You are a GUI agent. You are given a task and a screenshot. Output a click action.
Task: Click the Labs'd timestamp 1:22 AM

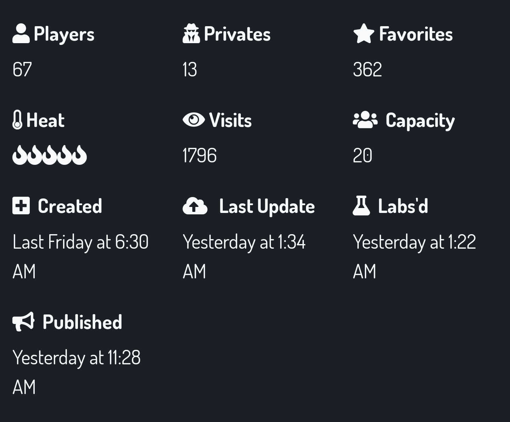coord(414,256)
